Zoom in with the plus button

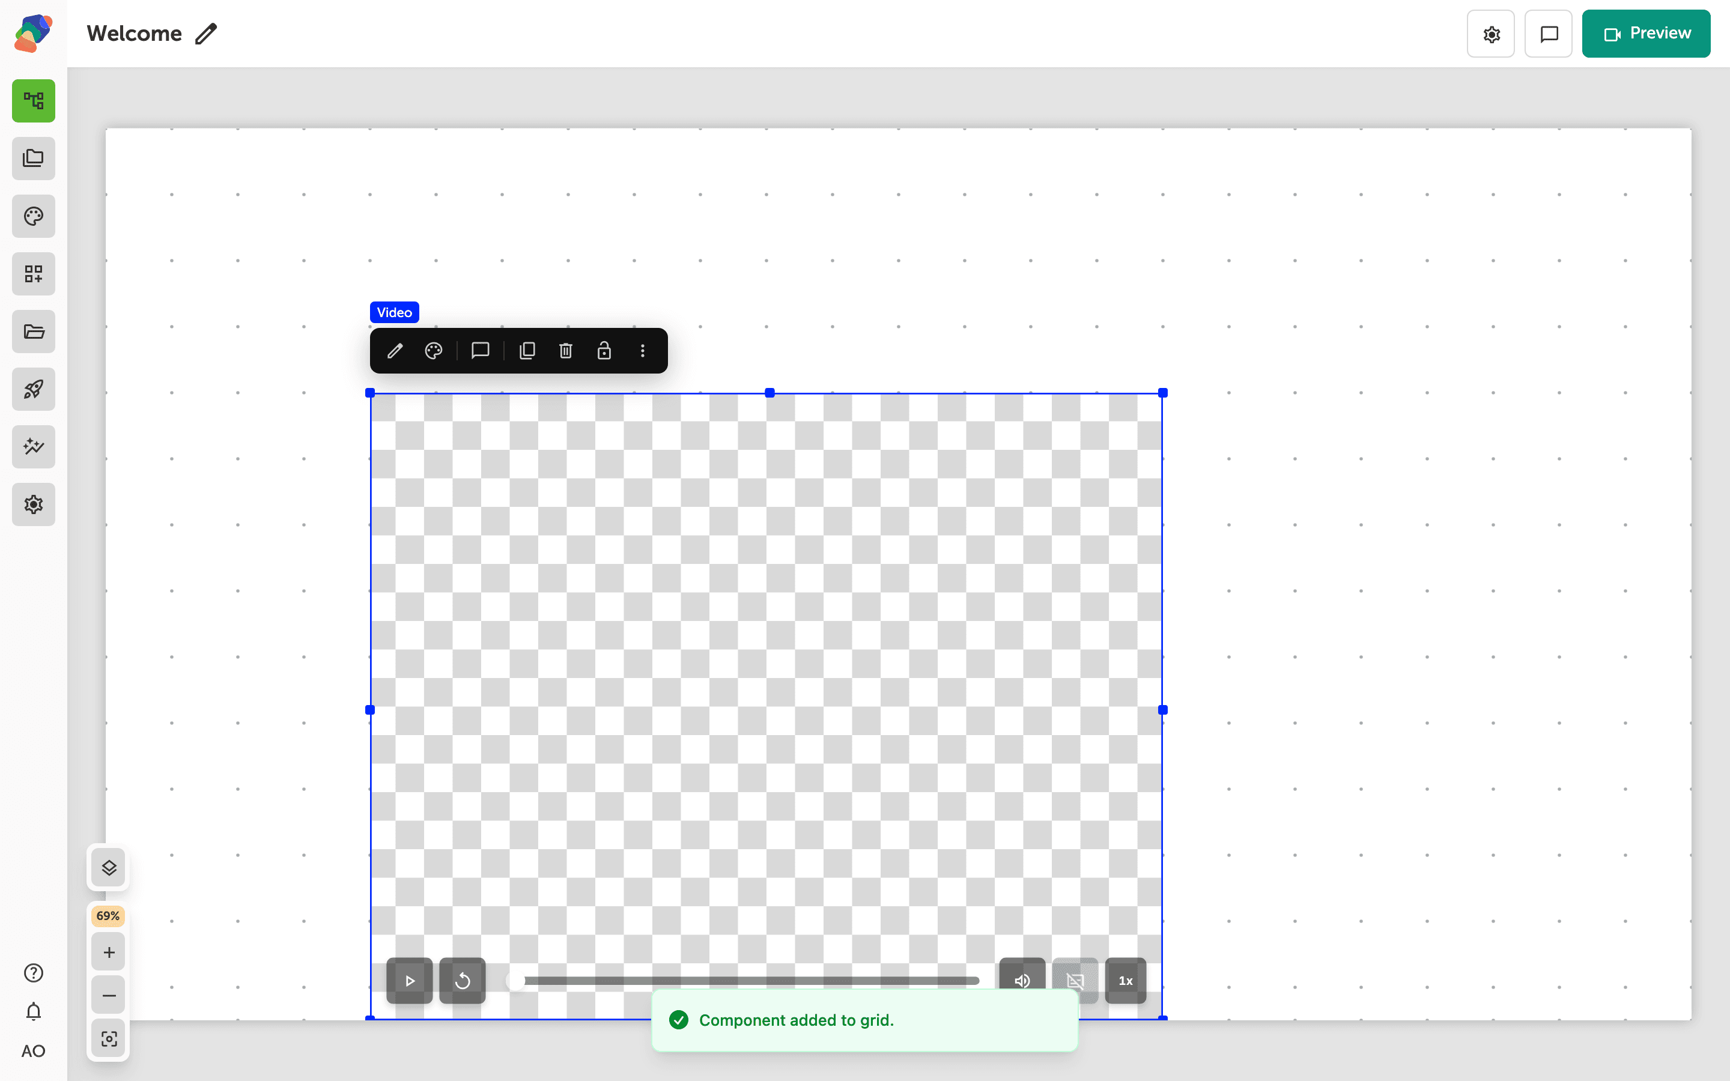click(109, 952)
